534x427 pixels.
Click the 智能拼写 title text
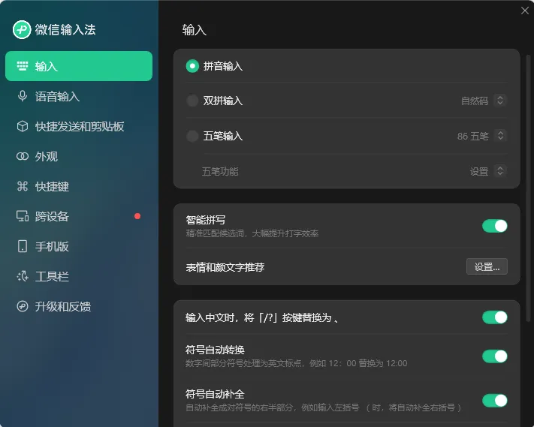pos(205,220)
